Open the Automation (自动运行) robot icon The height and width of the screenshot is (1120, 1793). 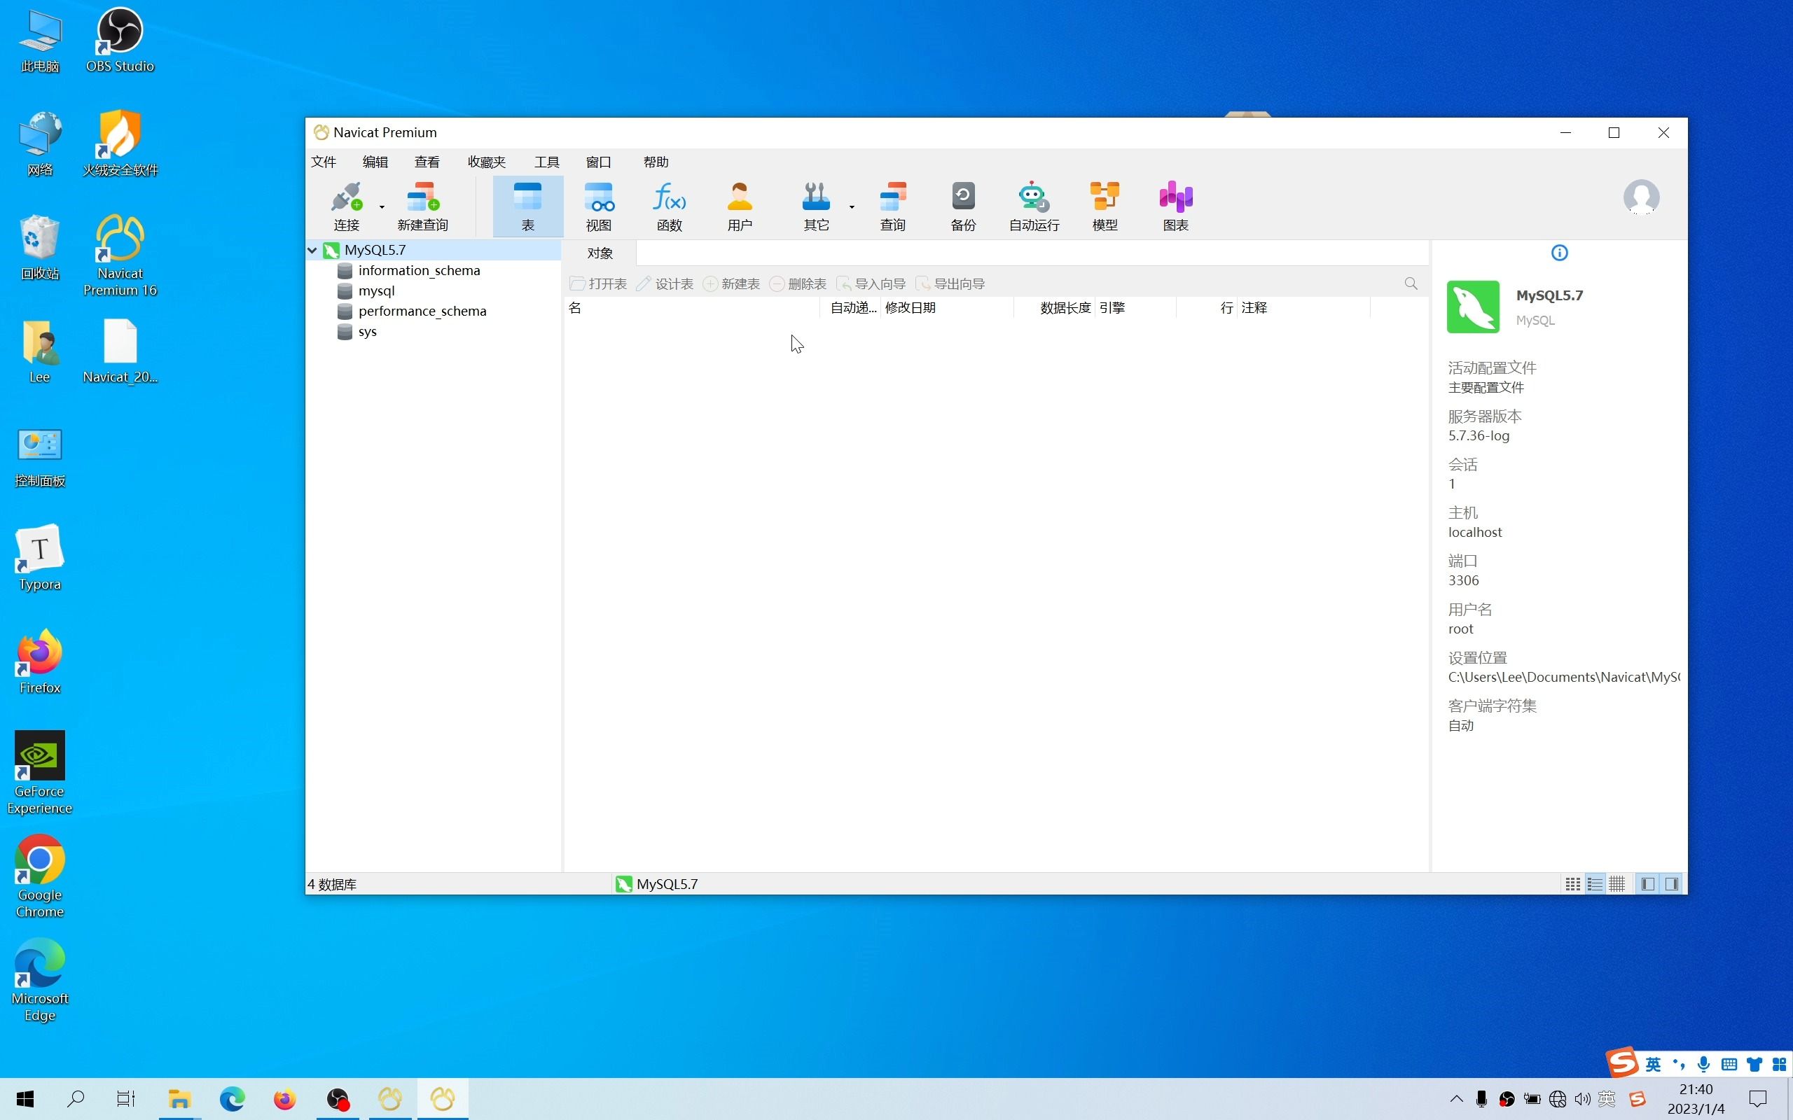pos(1034,206)
